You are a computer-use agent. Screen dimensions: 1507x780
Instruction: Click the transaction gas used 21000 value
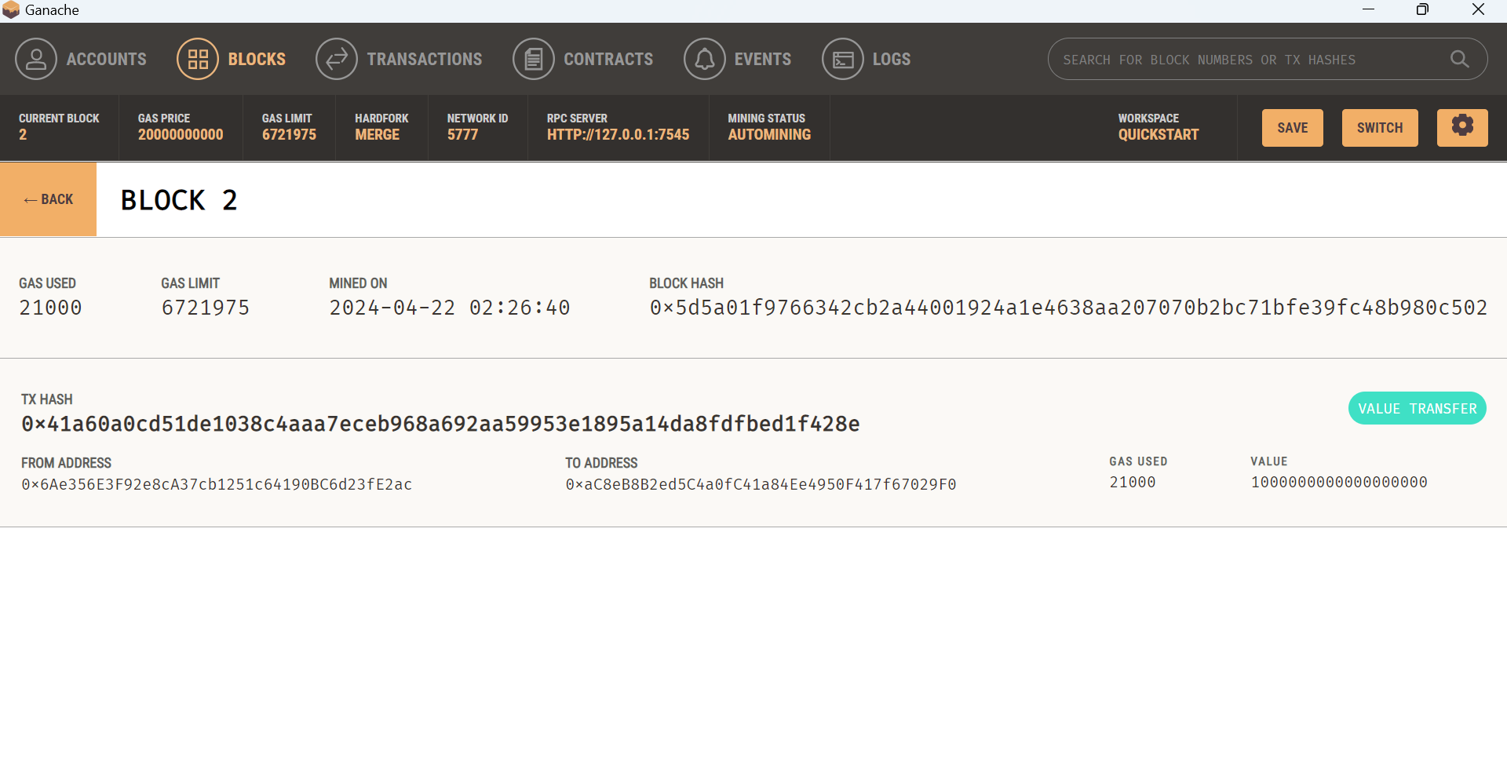[1132, 482]
